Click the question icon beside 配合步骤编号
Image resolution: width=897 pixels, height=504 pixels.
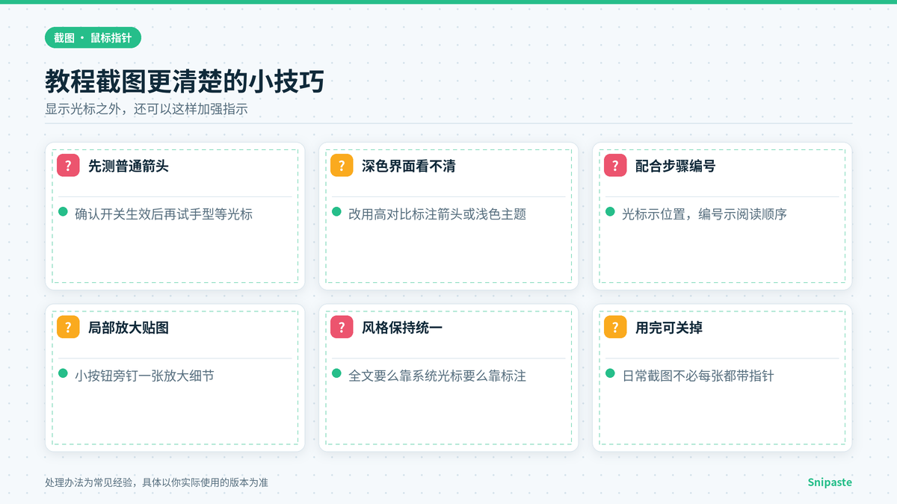615,166
